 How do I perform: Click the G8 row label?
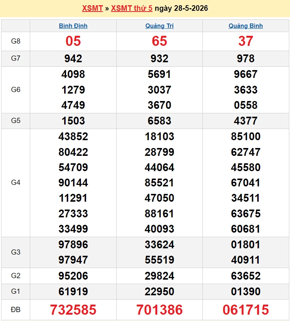(x=16, y=41)
